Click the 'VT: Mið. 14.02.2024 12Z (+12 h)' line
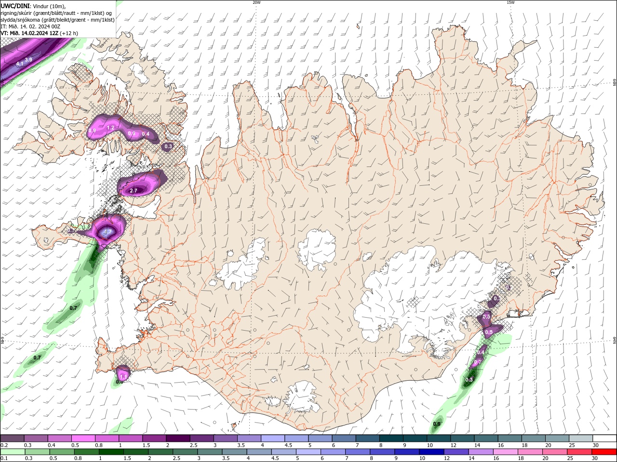The image size is (617, 462). point(40,33)
